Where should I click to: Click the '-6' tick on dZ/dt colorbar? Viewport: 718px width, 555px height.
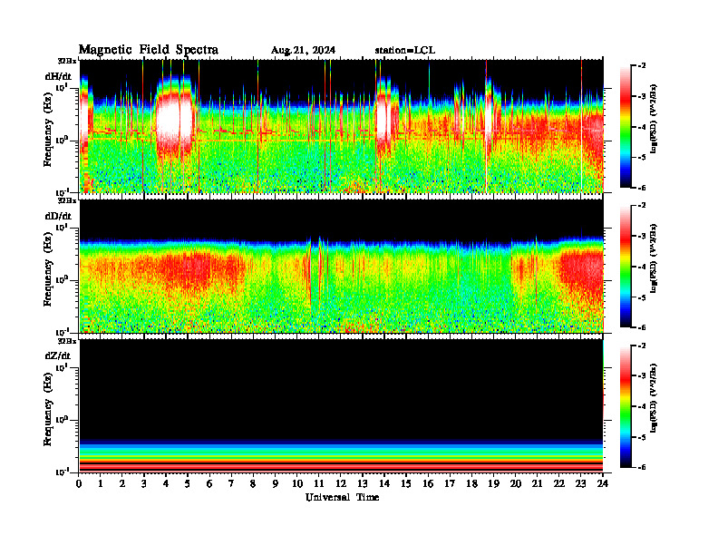(x=640, y=467)
